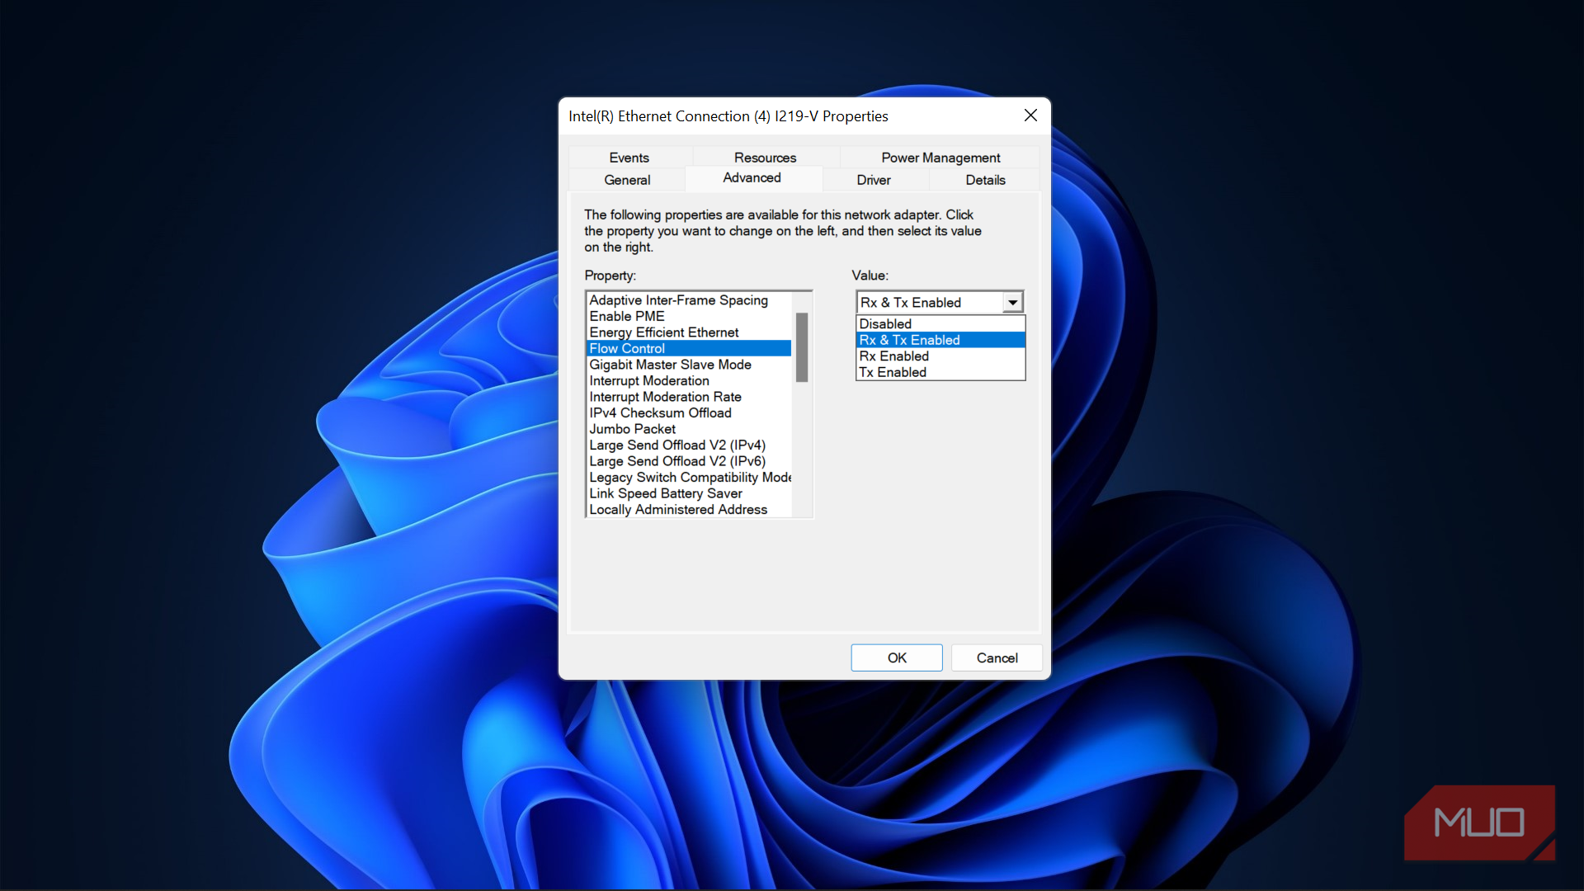Select Interrupt Moderation Rate property
Screen dimensions: 1584x891
click(x=689, y=397)
